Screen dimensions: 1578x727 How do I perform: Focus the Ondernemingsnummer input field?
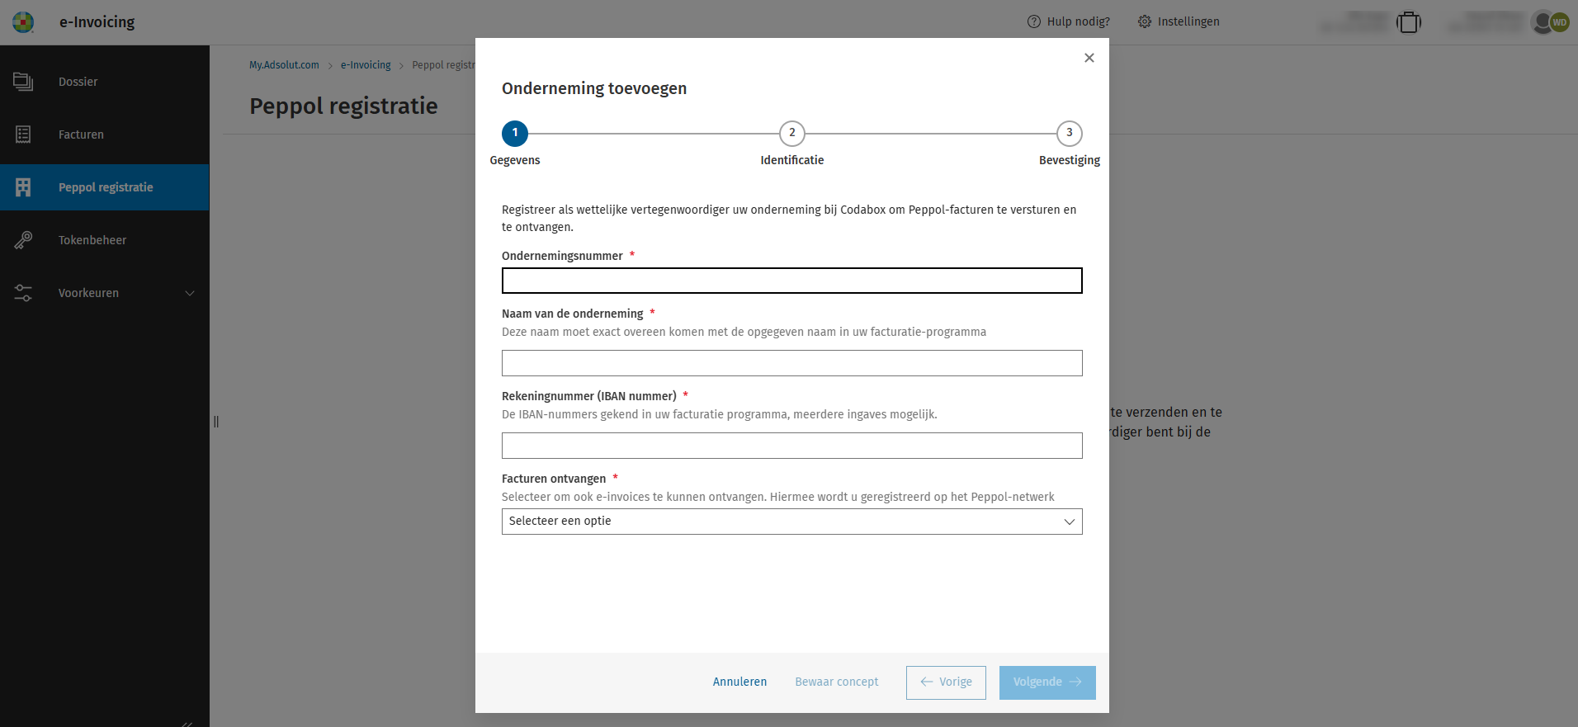click(x=791, y=281)
